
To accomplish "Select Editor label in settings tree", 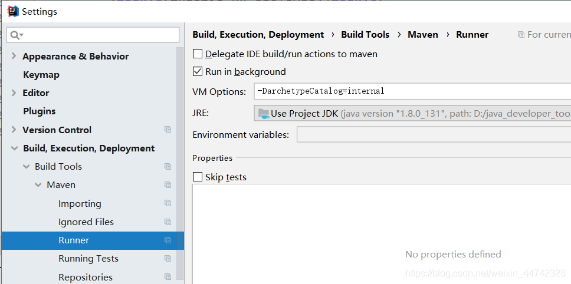I will coord(35,93).
